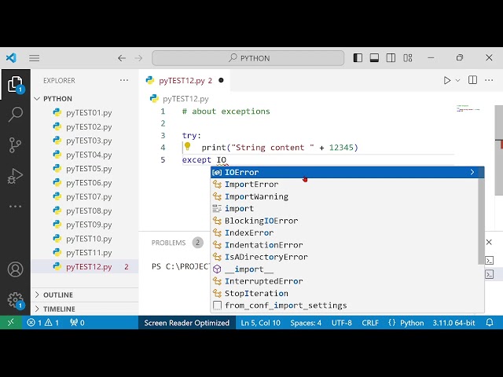Select interpreter 3.11.0 64-bit

point(453,323)
